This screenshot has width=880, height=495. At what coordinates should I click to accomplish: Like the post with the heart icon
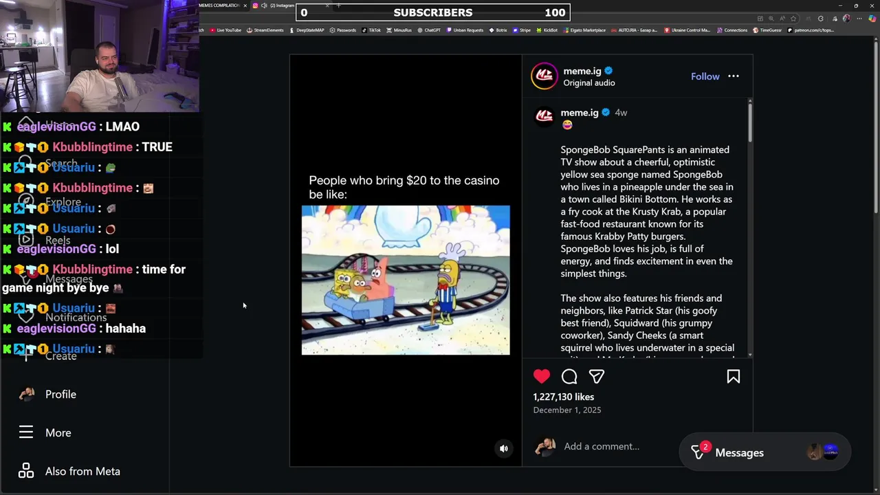coord(542,376)
